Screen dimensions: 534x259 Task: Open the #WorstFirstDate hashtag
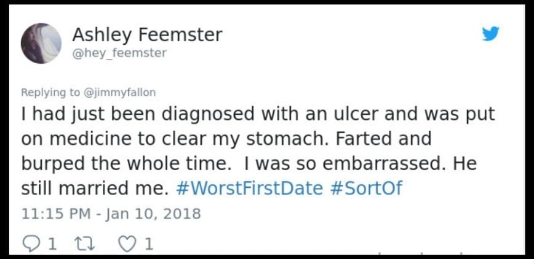click(x=249, y=187)
